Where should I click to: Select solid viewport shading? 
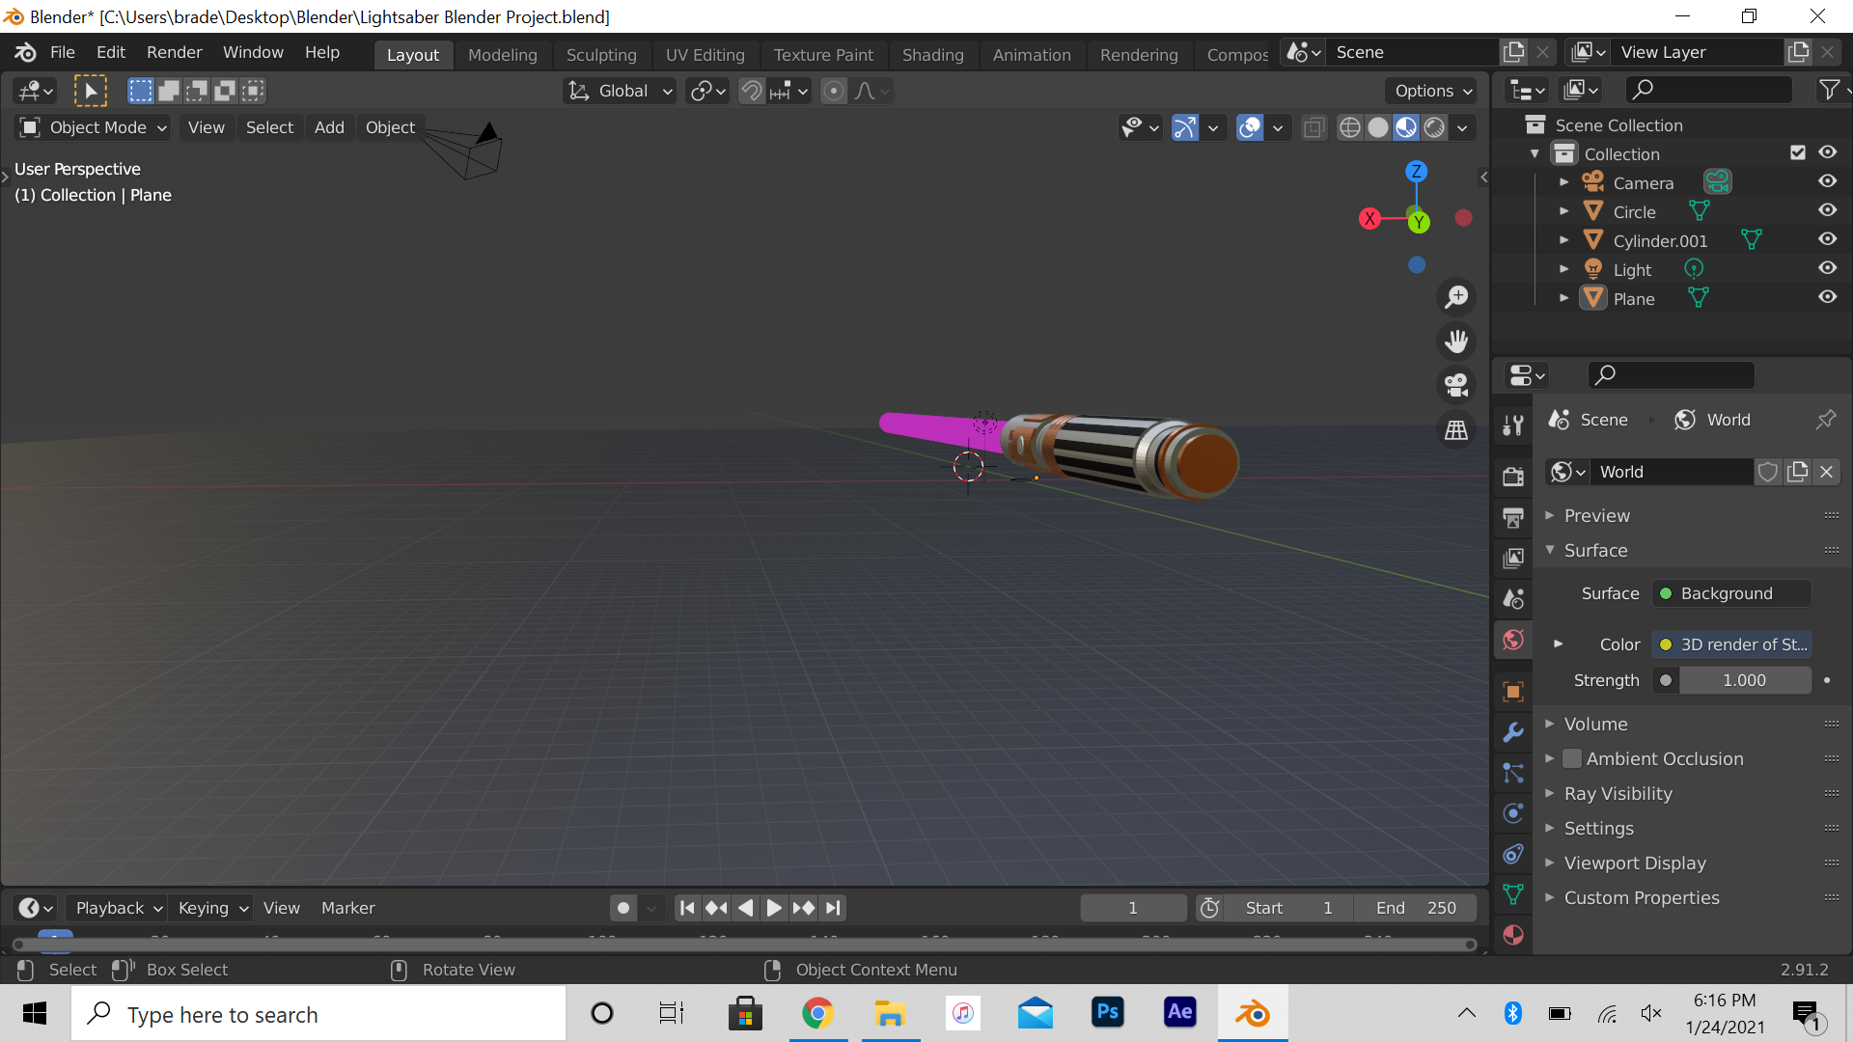point(1378,127)
